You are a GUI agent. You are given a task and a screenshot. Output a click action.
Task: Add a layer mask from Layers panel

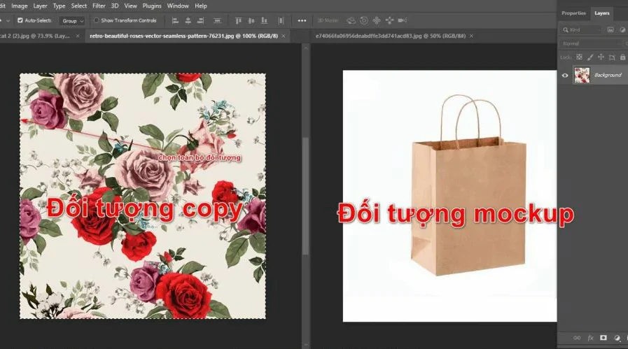click(603, 338)
